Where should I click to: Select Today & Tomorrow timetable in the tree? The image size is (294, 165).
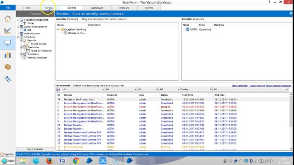[x=41, y=51]
